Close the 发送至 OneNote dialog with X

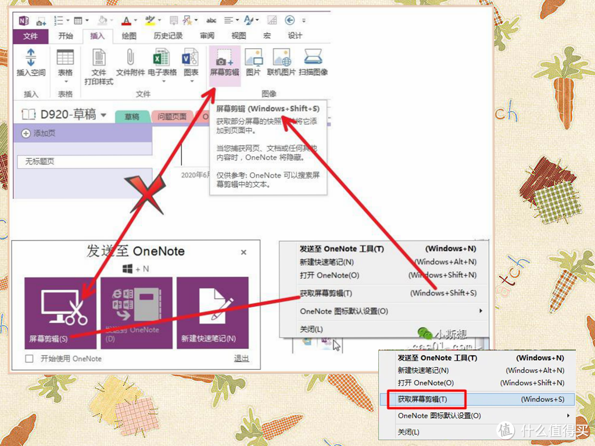pos(243,252)
